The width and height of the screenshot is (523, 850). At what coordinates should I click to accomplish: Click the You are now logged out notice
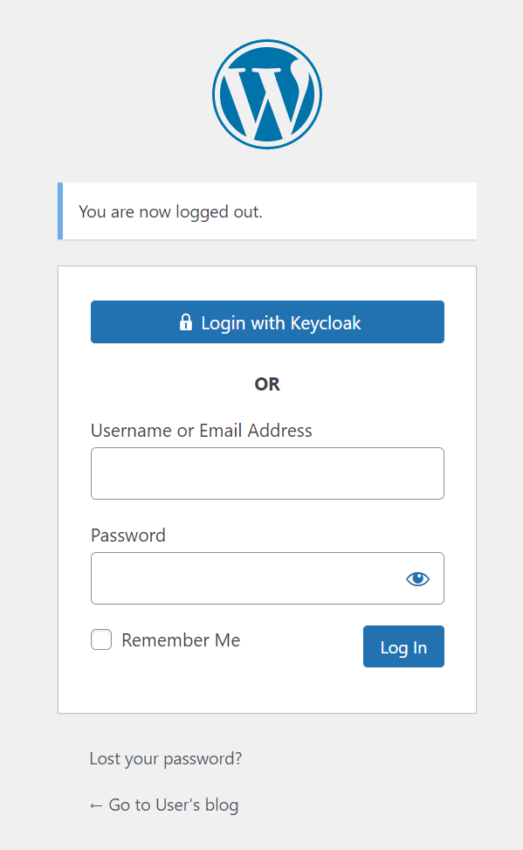coord(267,211)
